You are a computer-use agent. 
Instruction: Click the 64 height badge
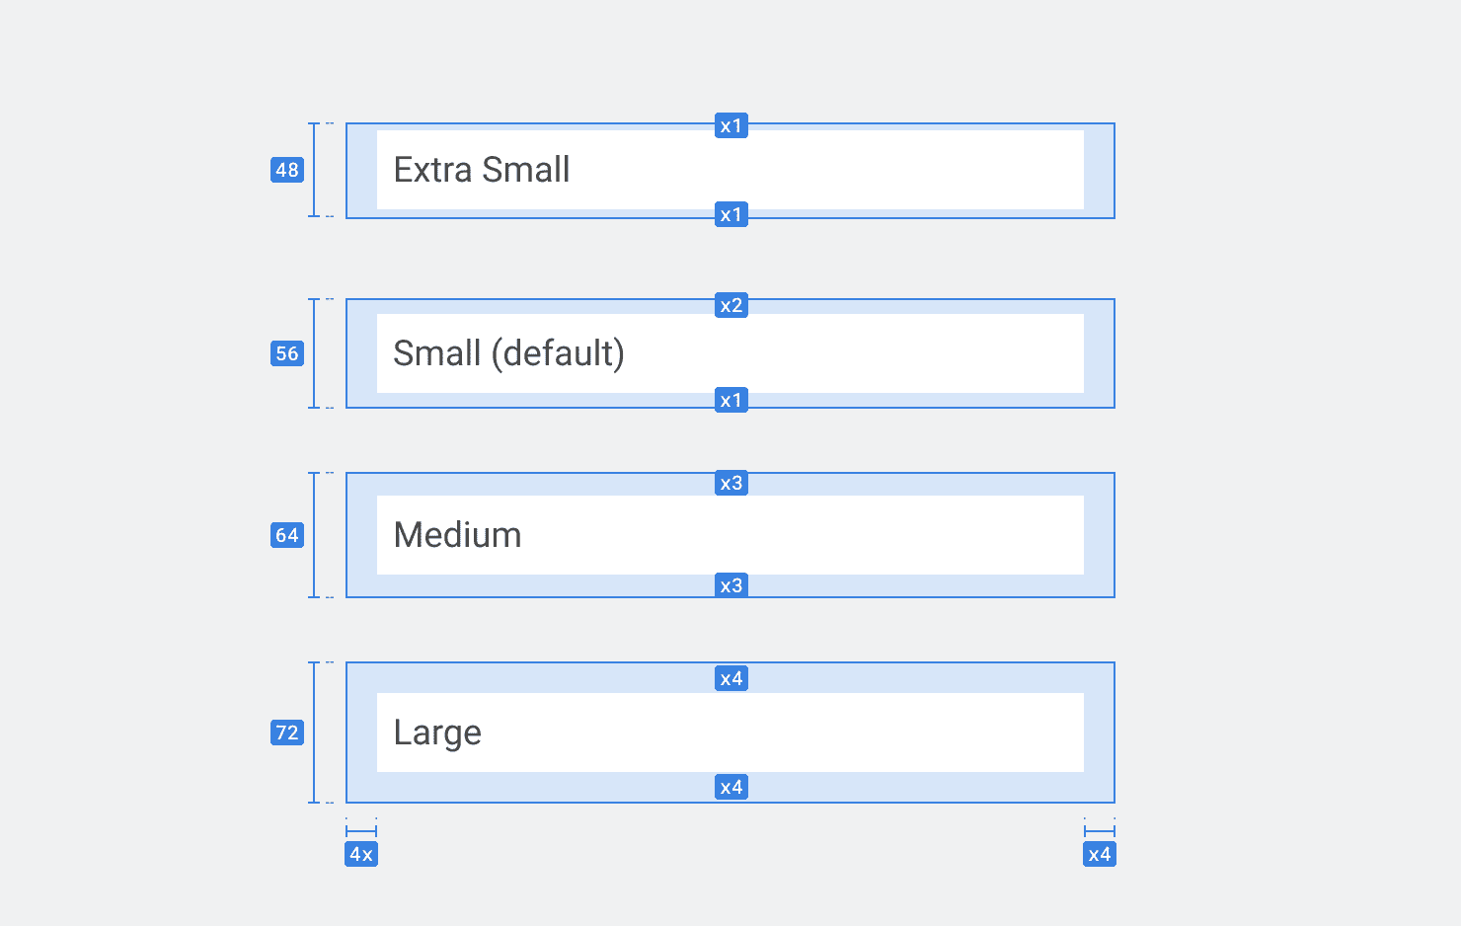click(287, 535)
